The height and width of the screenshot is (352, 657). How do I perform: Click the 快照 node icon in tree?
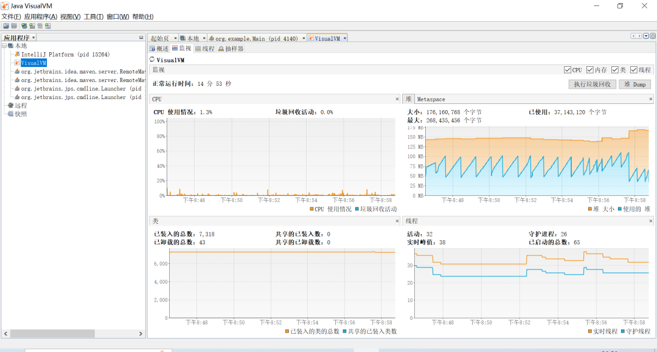pos(10,114)
